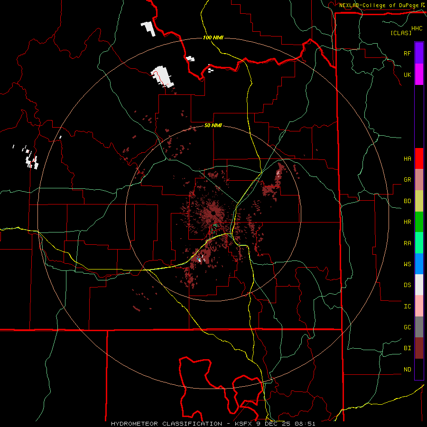Click the DS legend label
This screenshot has height=427, width=427.
407,285
